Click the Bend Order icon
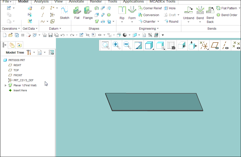This screenshot has height=157, width=241. [218, 15]
